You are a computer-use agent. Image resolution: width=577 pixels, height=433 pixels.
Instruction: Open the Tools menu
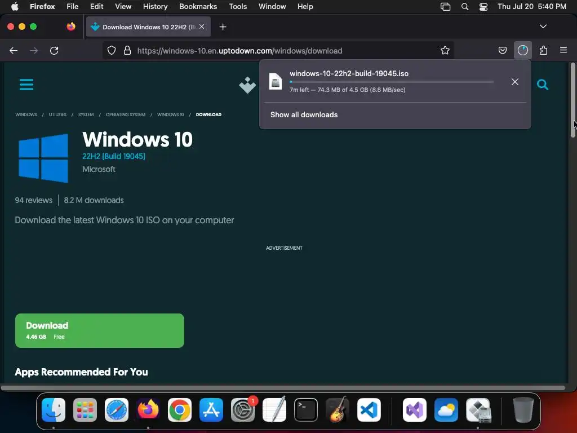238,7
